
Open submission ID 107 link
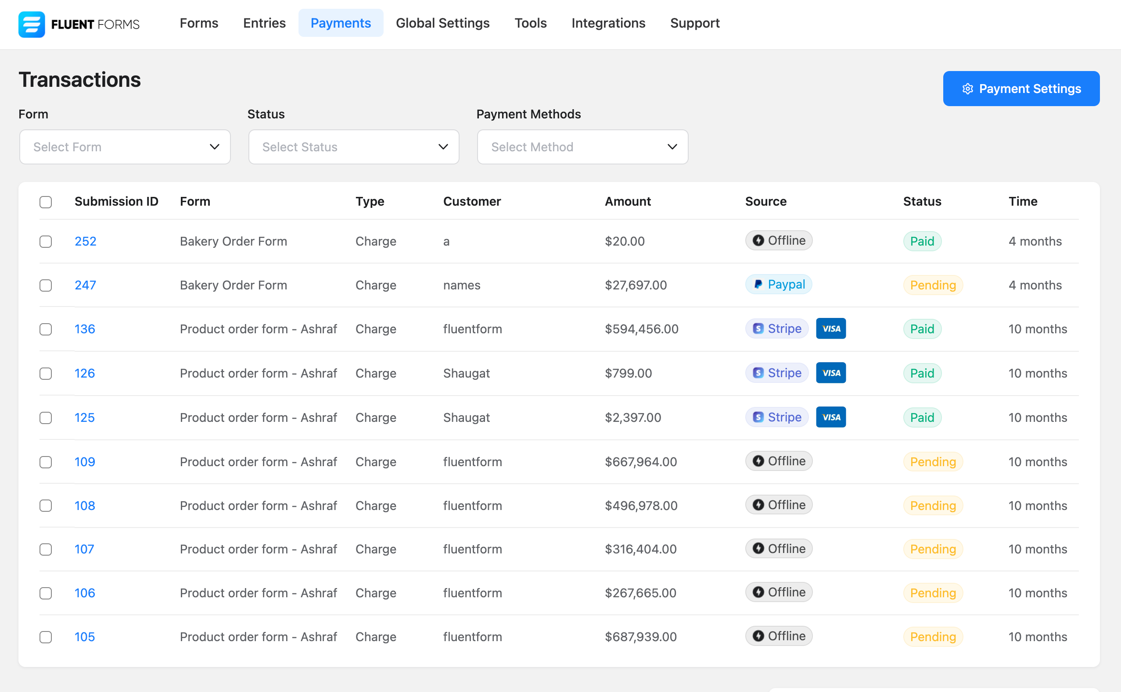tap(84, 549)
